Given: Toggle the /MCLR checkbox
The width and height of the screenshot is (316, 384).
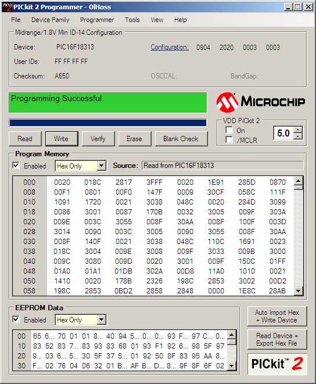Looking at the screenshot, I should click(229, 139).
